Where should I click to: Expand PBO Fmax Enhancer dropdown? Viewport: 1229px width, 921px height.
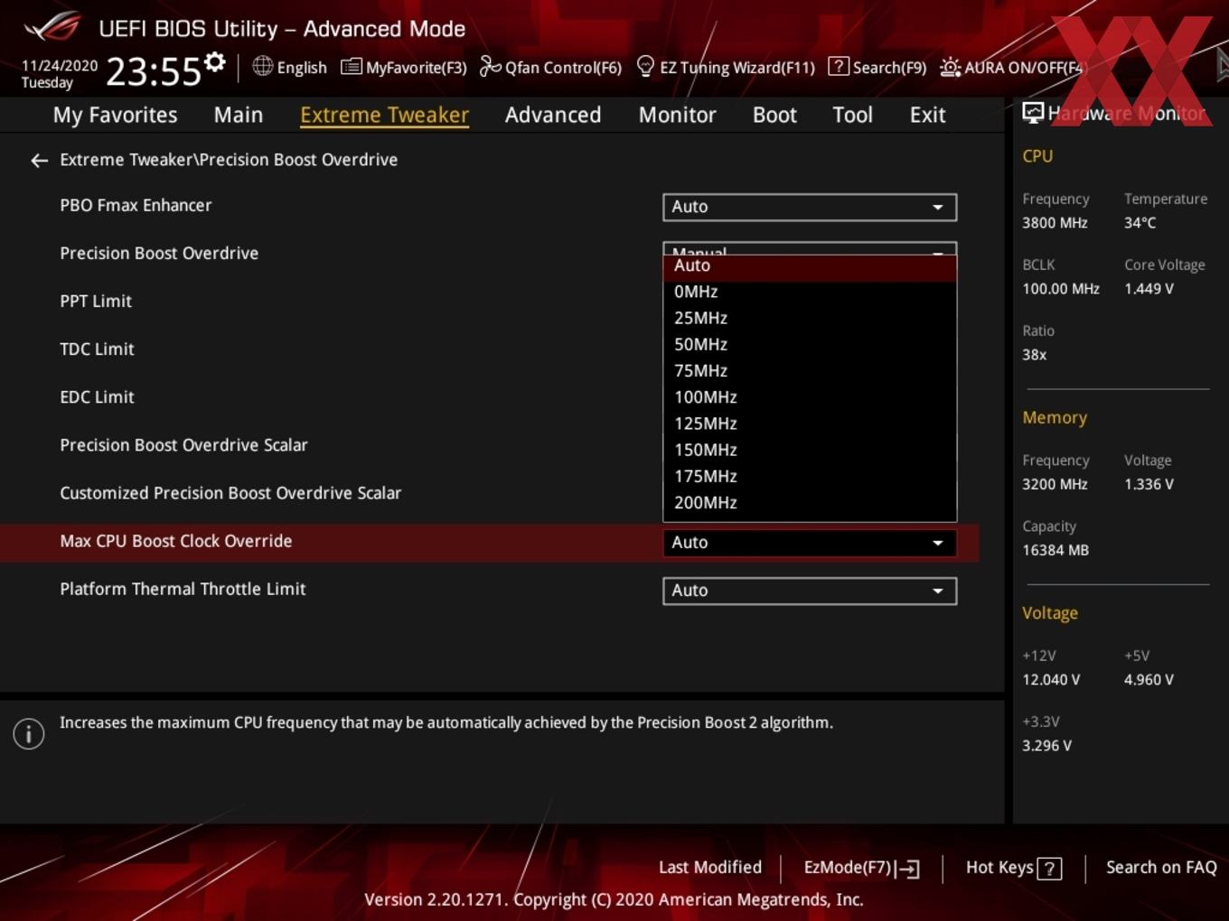point(810,207)
